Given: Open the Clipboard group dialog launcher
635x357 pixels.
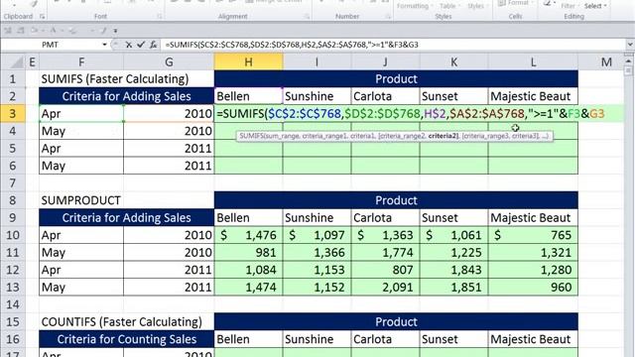Looking at the screenshot, I should pos(42,17).
